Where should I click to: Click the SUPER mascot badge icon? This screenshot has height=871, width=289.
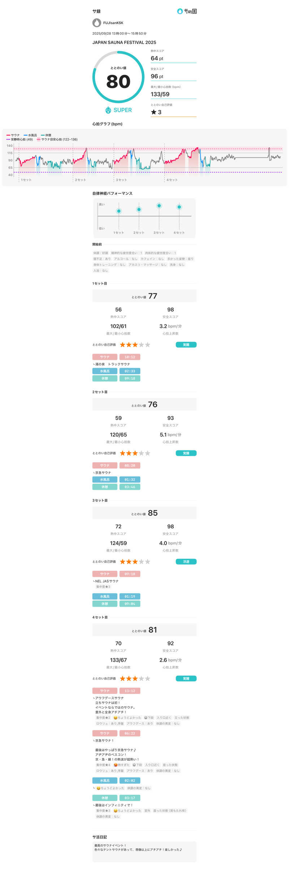pos(108,110)
